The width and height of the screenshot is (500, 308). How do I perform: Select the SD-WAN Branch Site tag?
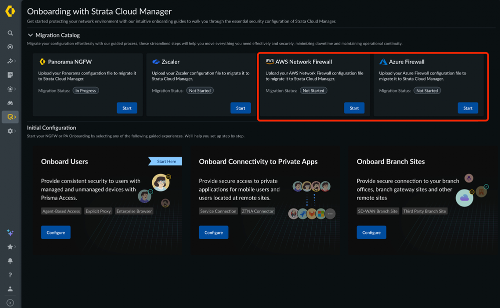378,211
